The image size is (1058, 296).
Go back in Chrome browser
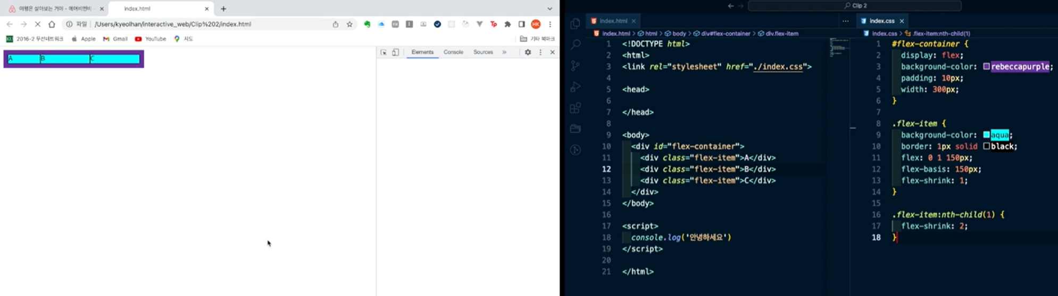10,24
